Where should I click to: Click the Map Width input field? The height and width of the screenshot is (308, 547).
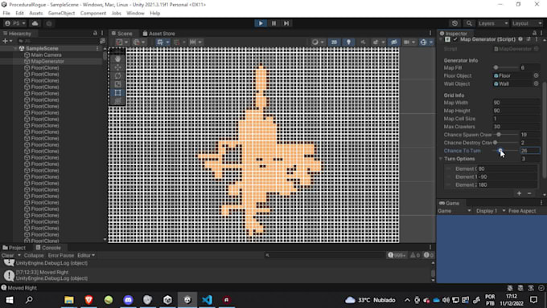click(516, 103)
